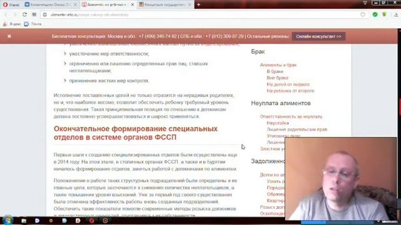The width and height of the screenshot is (401, 225).
Task: Open the red recorder taskbar icon
Action: 105,221
